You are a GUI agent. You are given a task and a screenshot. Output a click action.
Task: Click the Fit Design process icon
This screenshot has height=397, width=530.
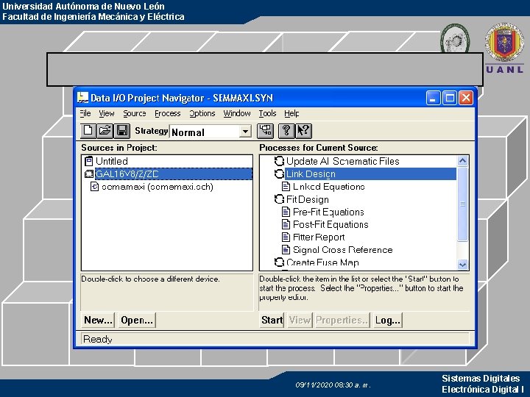coord(279,199)
